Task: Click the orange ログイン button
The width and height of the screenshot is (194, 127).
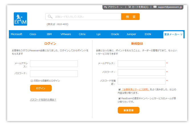Action: 41,88
